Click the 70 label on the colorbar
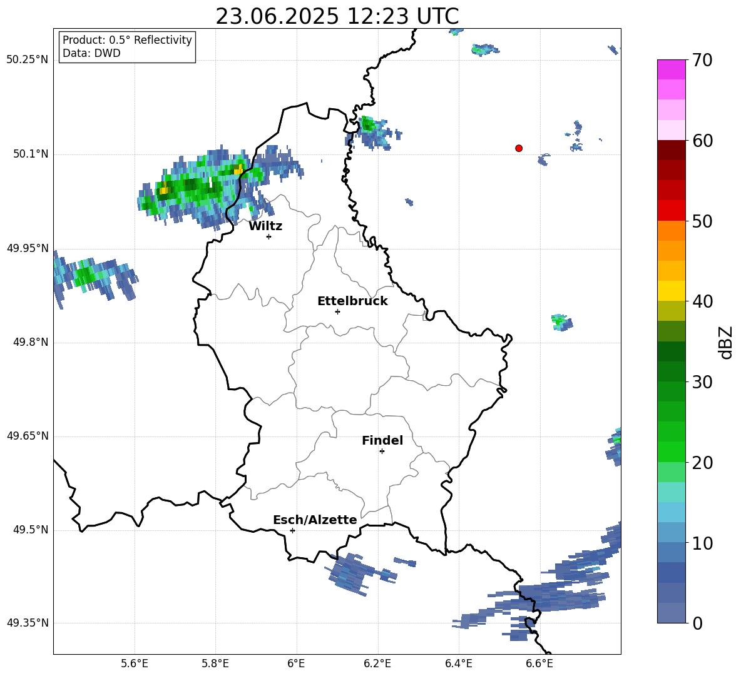Screen dimensions: 741x676 tap(702, 61)
